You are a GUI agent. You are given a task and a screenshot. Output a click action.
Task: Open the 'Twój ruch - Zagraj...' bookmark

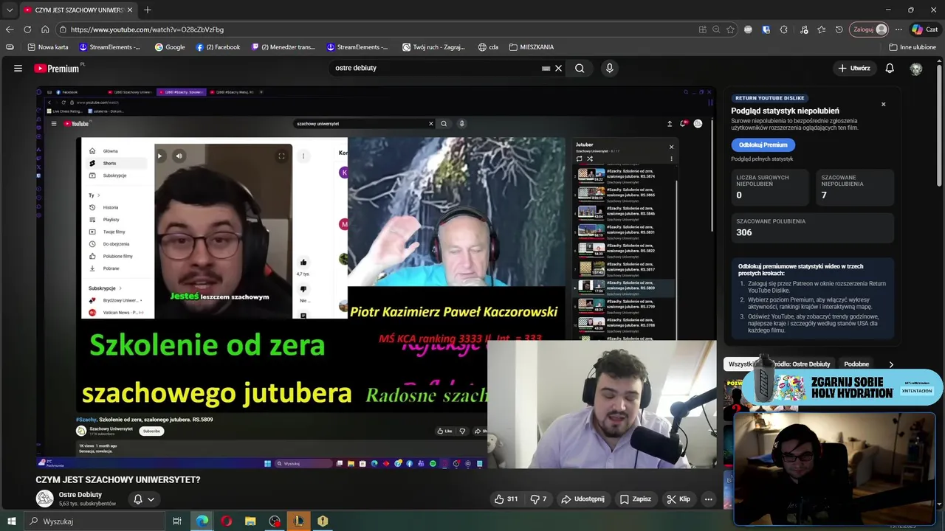coord(433,47)
